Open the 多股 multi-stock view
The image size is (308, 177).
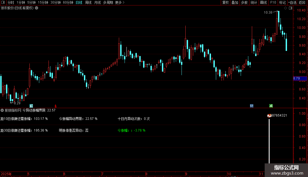coord(244,2)
